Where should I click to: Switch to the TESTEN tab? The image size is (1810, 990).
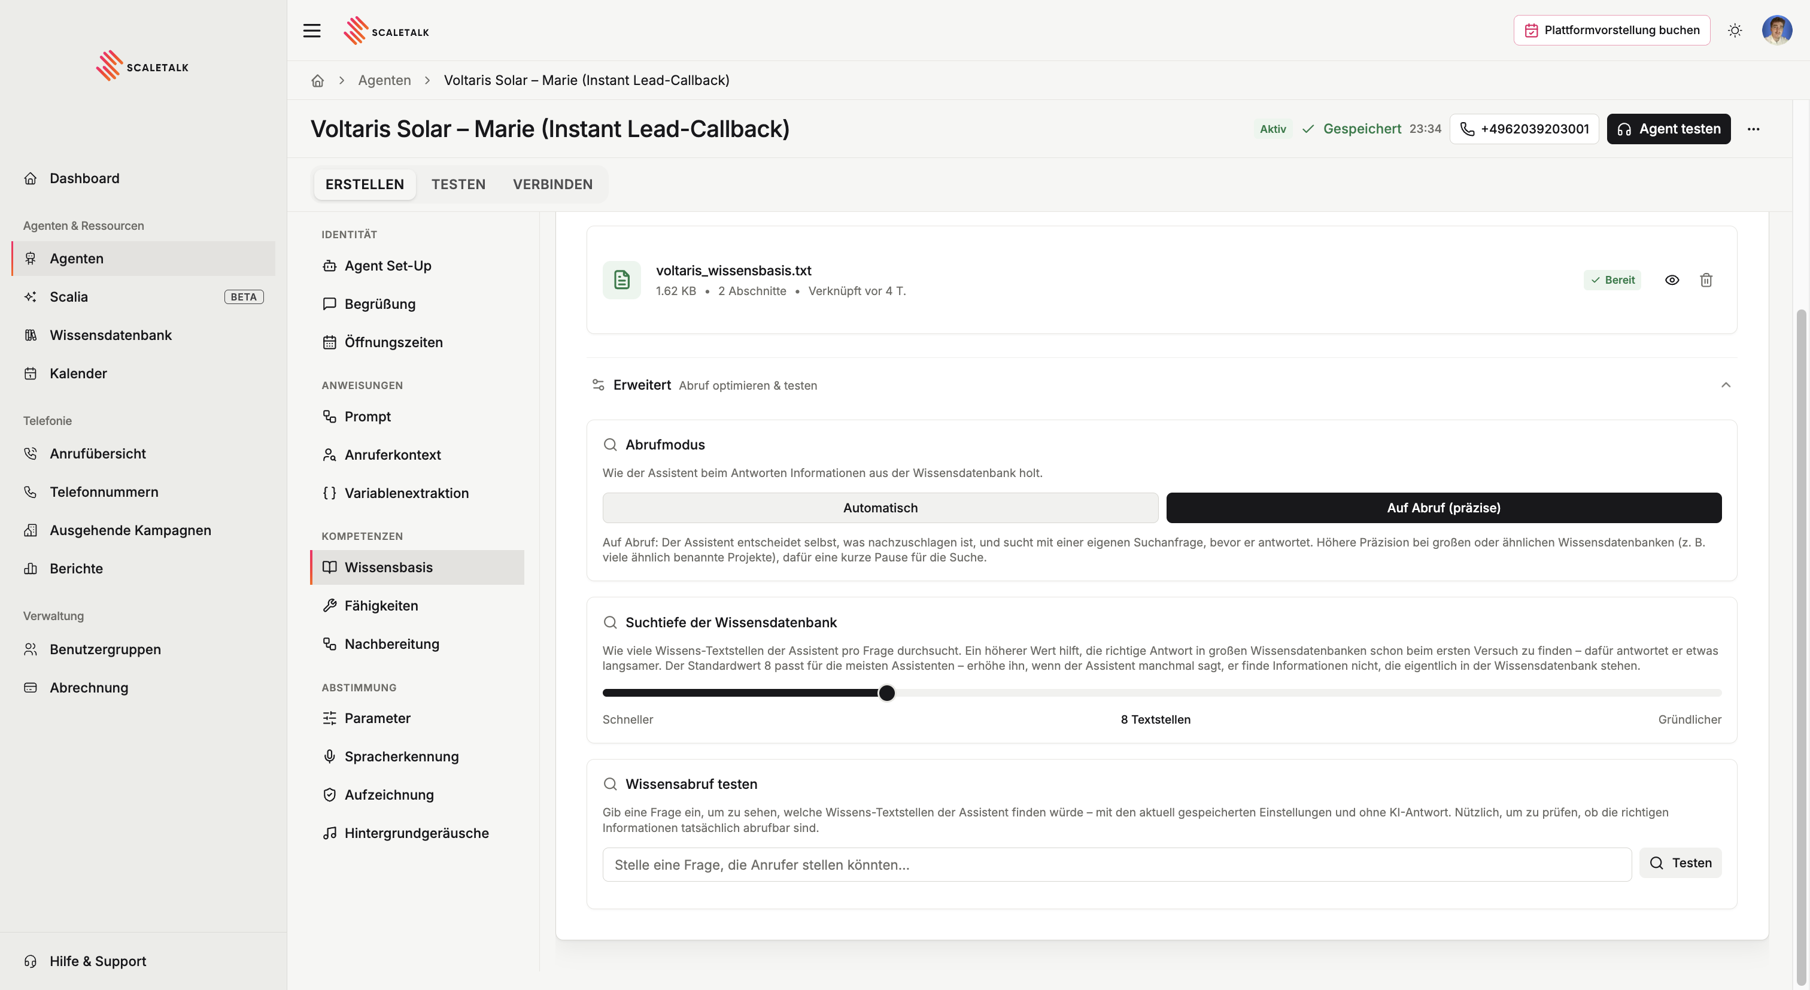[x=458, y=184]
